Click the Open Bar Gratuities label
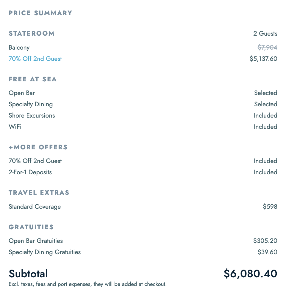Screen dimensions: 297x291 [x=36, y=241]
